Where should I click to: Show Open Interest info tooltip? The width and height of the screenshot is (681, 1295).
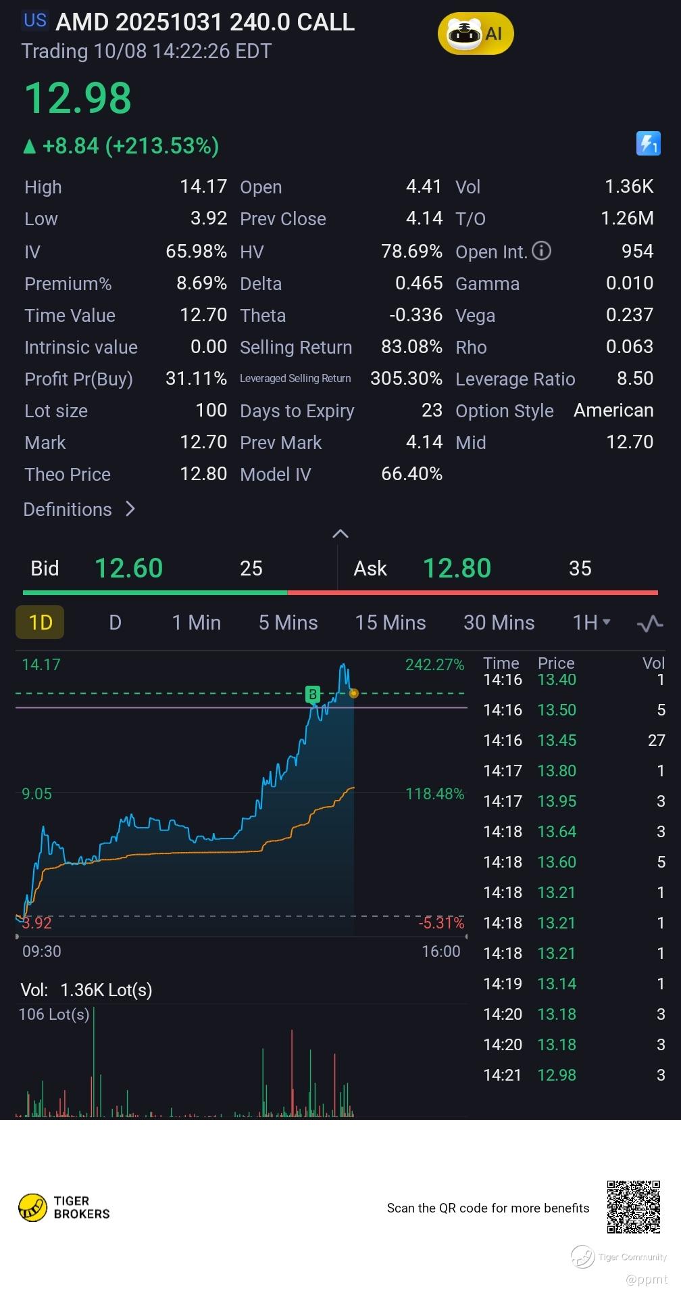pos(542,252)
